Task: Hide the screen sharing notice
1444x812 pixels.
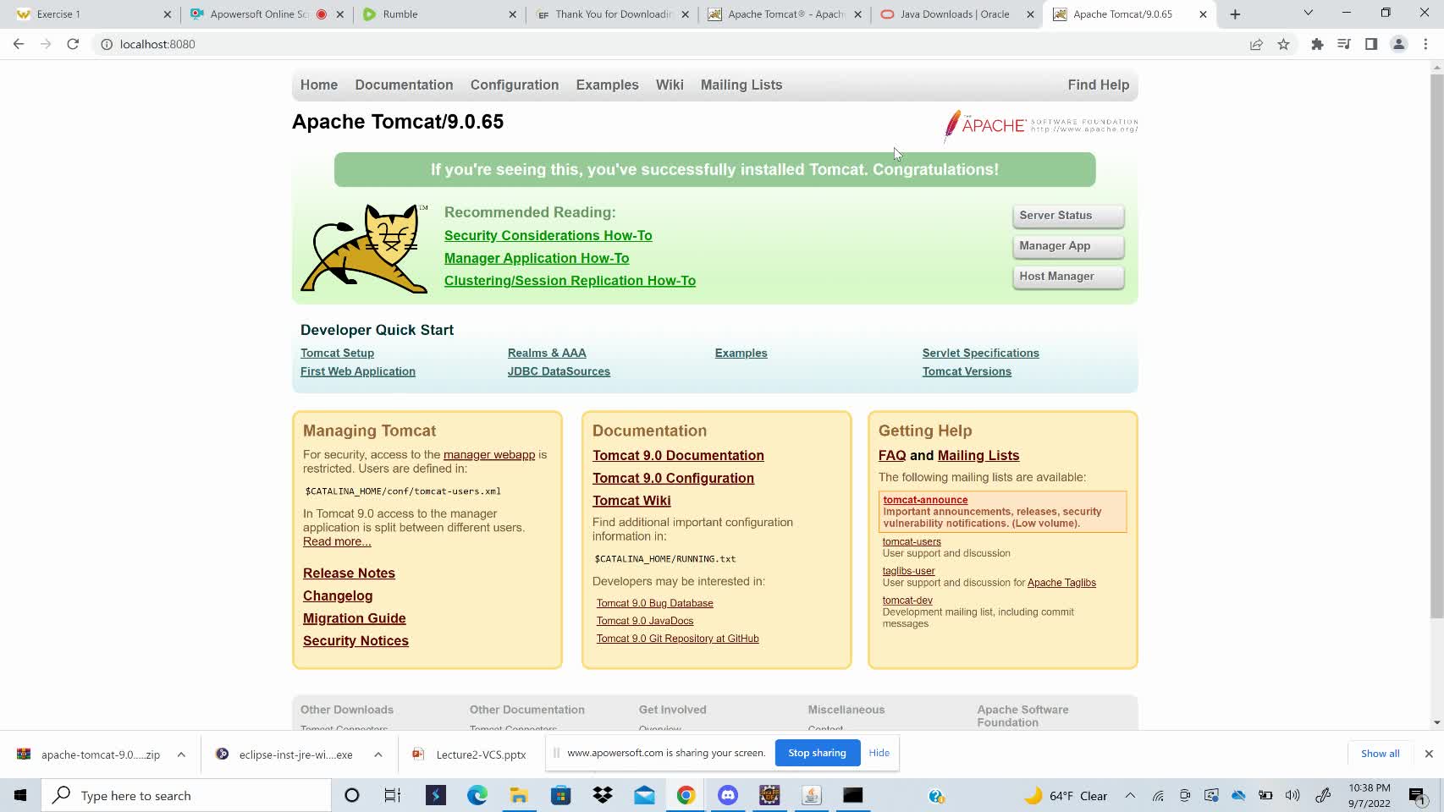Action: click(879, 753)
